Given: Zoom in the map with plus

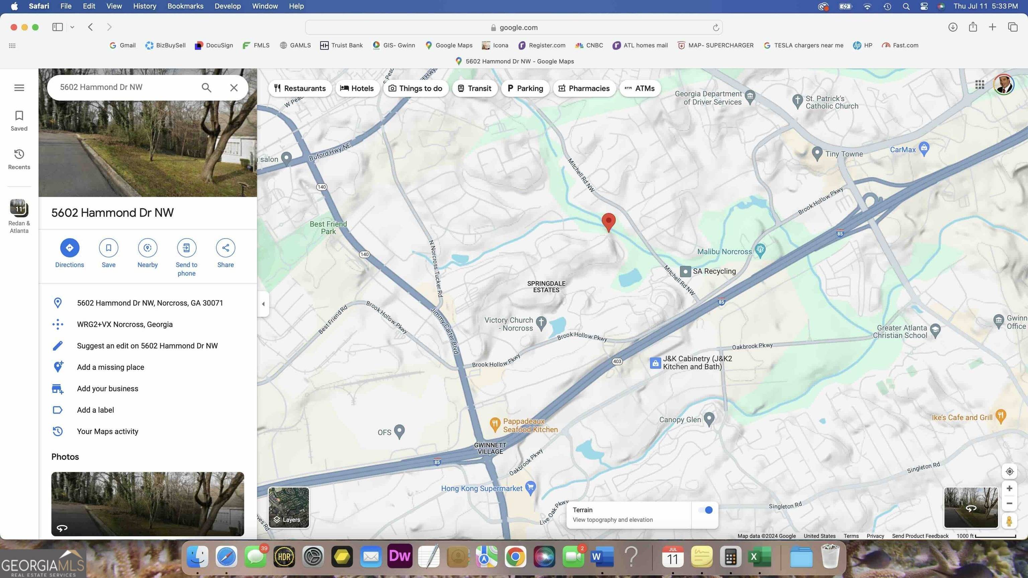Looking at the screenshot, I should (x=1009, y=488).
